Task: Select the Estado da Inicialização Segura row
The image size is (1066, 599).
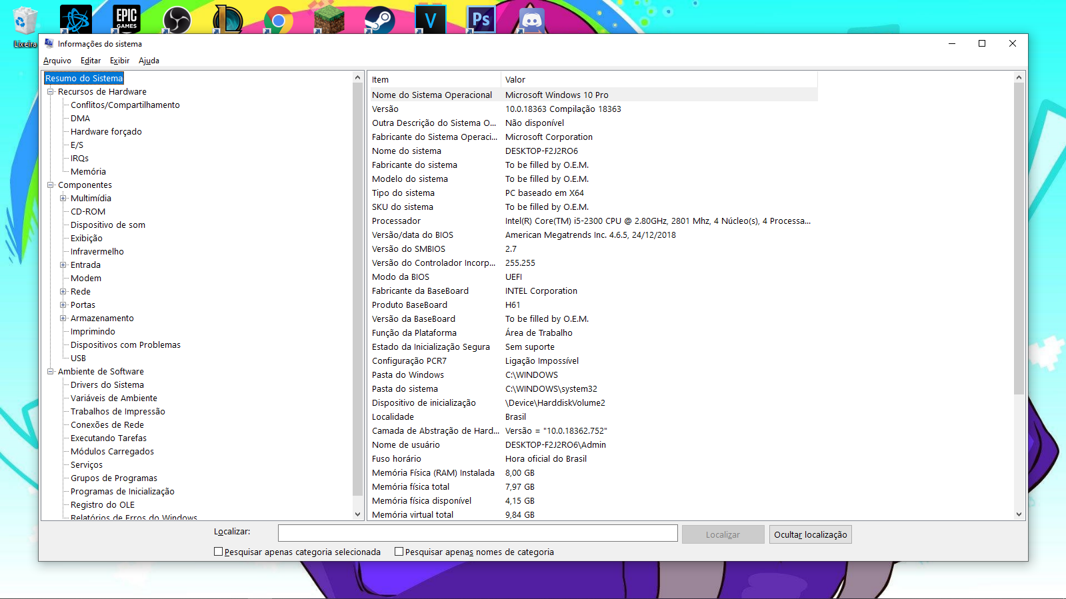Action: (x=593, y=347)
